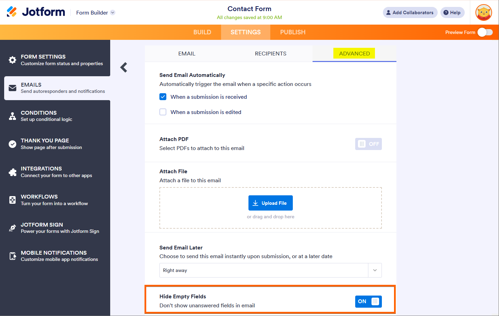Screen dimensions: 499x316
Task: Enable "When a submission is edited"
Action: 163,112
